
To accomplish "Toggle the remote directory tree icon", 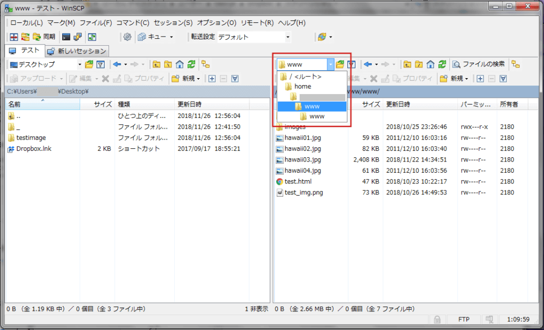I will 515,64.
